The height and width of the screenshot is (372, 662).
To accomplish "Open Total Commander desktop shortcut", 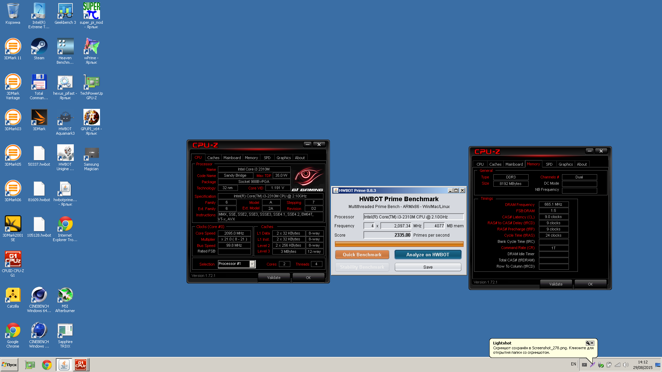I will [x=39, y=86].
